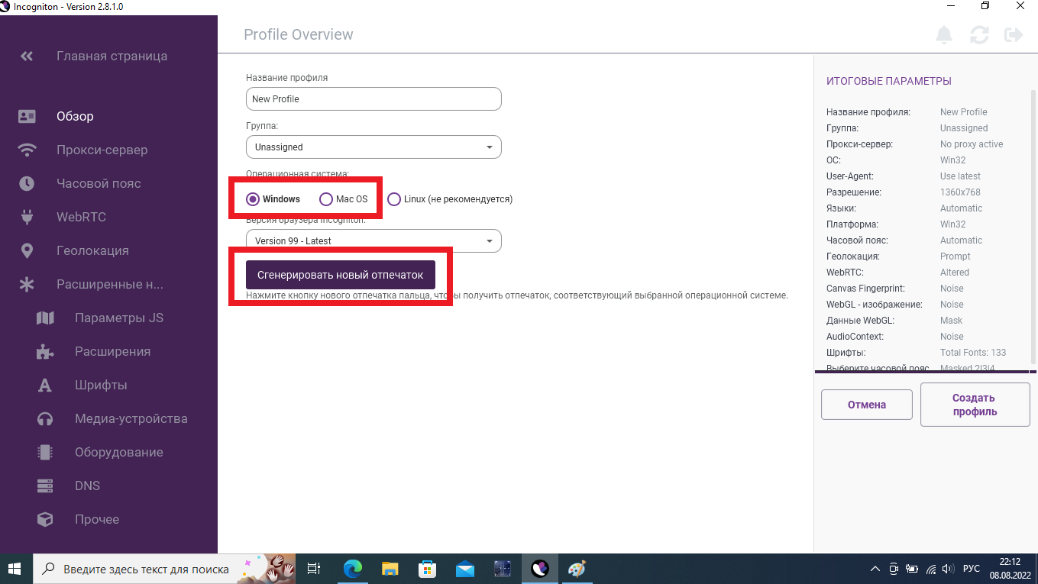The image size is (1038, 584).
Task: Click the logout arrow icon in header
Action: tap(1014, 34)
